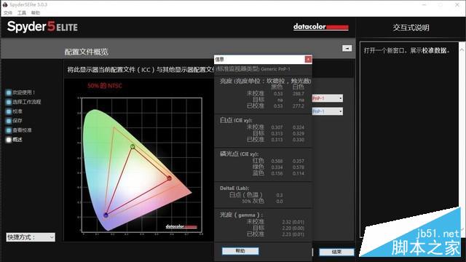
Task: Open the 快捷方式 shortcuts dropdown
Action: 31,237
